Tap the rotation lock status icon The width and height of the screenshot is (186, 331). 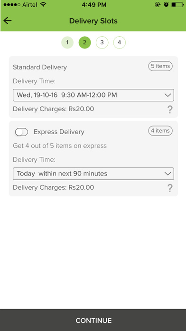pos(158,4)
